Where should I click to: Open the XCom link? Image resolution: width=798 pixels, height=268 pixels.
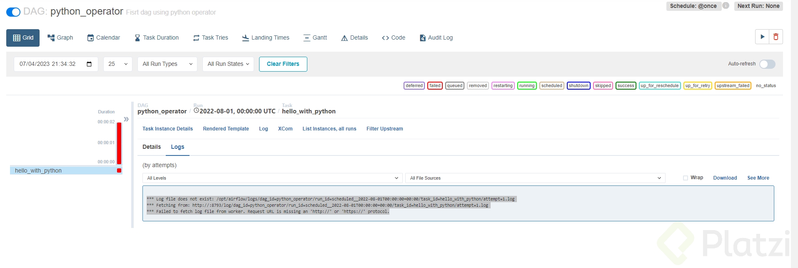click(285, 129)
